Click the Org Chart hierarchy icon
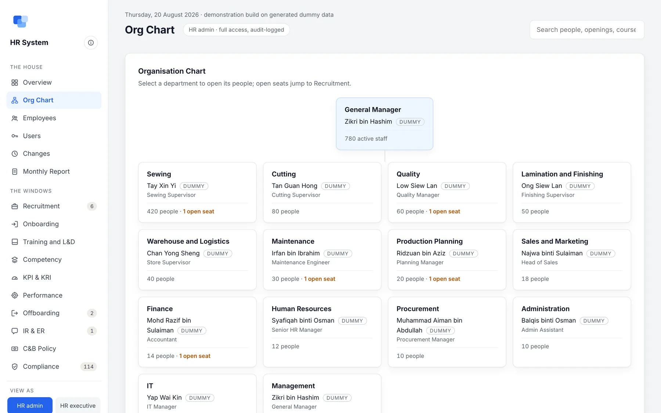The width and height of the screenshot is (661, 413). (15, 100)
